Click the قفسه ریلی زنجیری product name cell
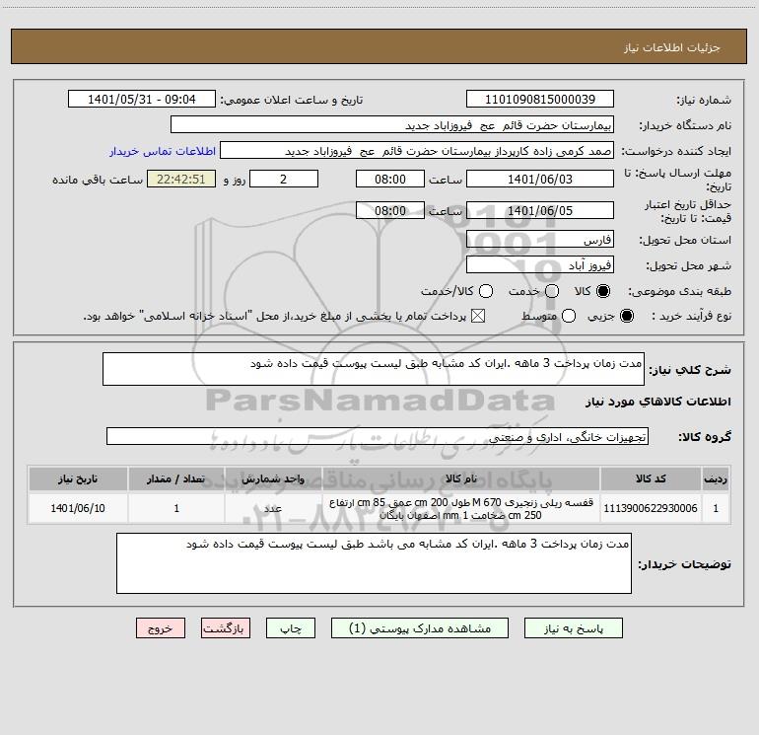 [461, 508]
